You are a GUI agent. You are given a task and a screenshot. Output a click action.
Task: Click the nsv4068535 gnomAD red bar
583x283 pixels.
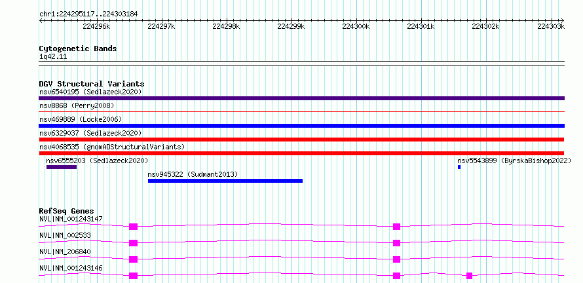point(301,153)
